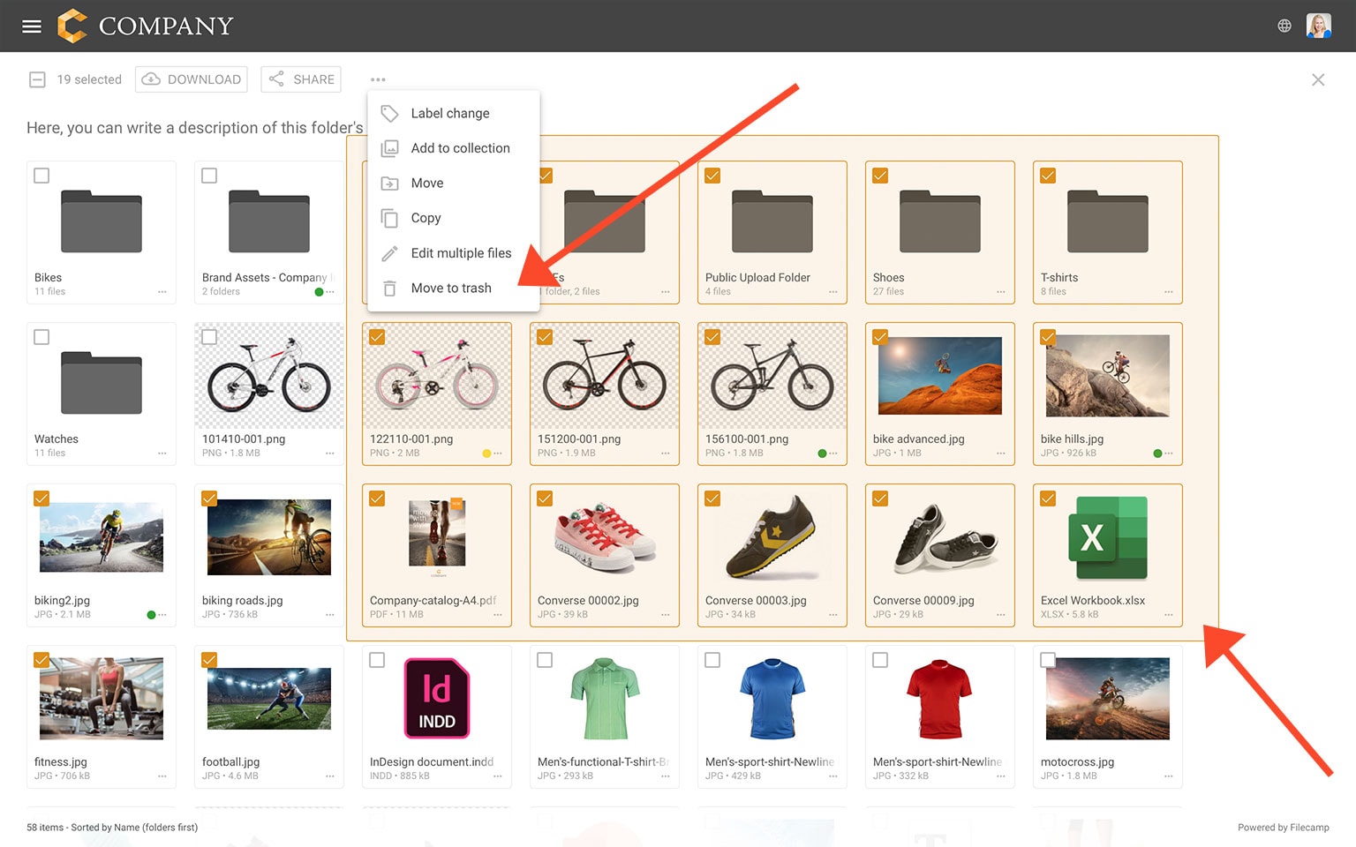The height and width of the screenshot is (847, 1356).
Task: Open the Bikes folder icon
Action: click(x=102, y=221)
